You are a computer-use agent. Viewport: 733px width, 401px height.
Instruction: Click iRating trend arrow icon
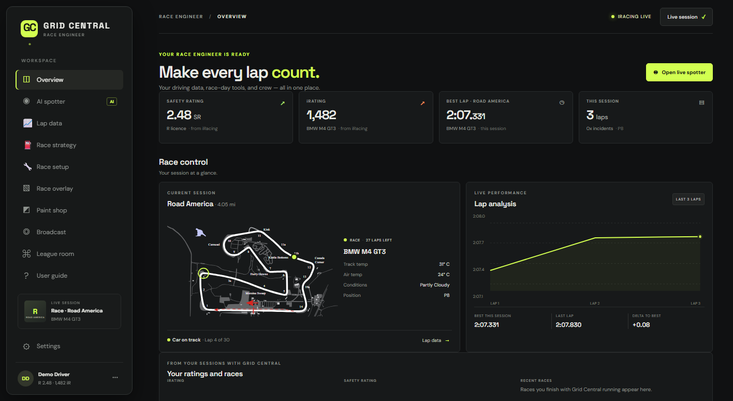(422, 103)
